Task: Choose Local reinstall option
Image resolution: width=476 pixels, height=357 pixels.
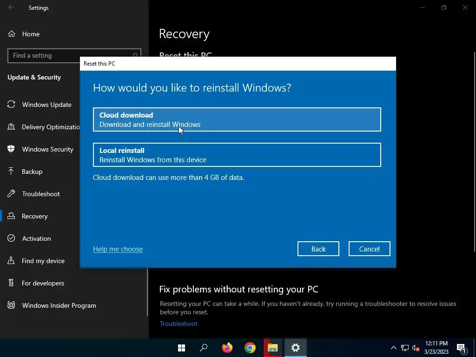Action: tap(237, 155)
